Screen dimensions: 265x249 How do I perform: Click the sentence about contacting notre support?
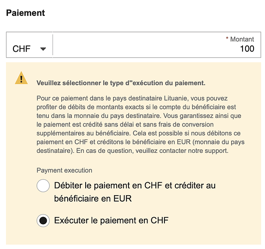click(152, 151)
